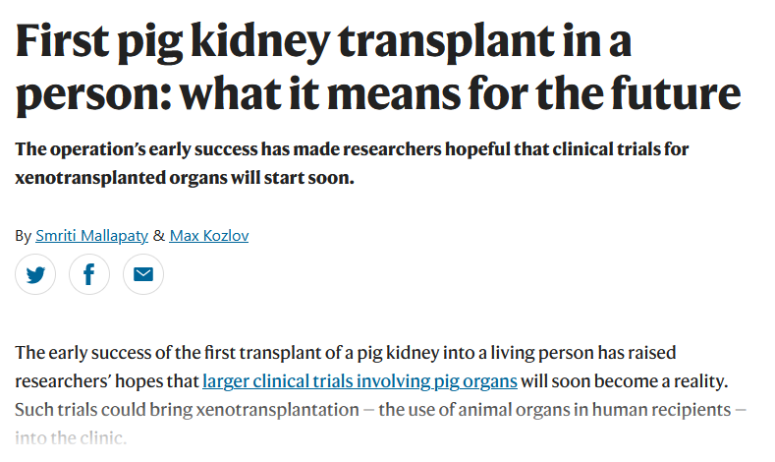Share the article via email icon
Screen dimensions: 775x462
click(x=143, y=274)
